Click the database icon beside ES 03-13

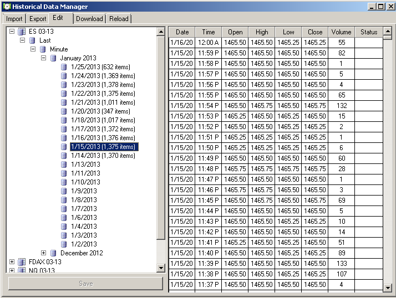pyautogui.click(x=22, y=32)
